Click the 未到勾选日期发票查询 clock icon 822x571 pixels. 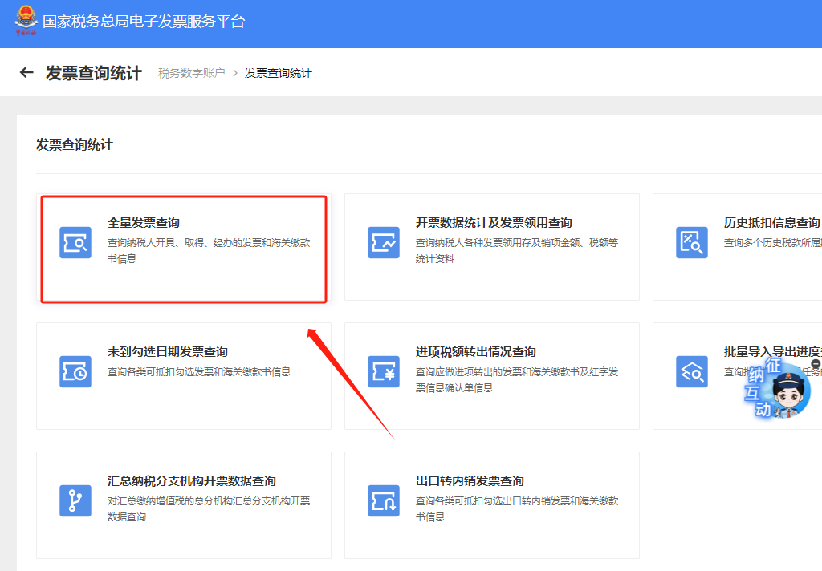[x=75, y=371]
